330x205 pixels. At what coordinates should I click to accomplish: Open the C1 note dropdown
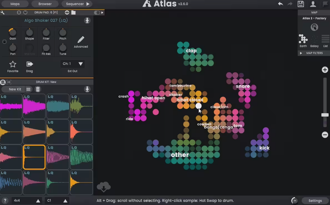coord(57,201)
